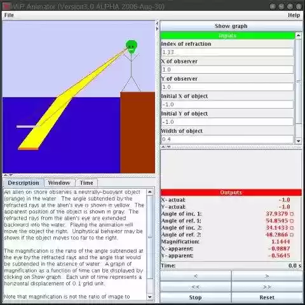
Task: Click the description text down scroll arrow
Action: coord(150,297)
